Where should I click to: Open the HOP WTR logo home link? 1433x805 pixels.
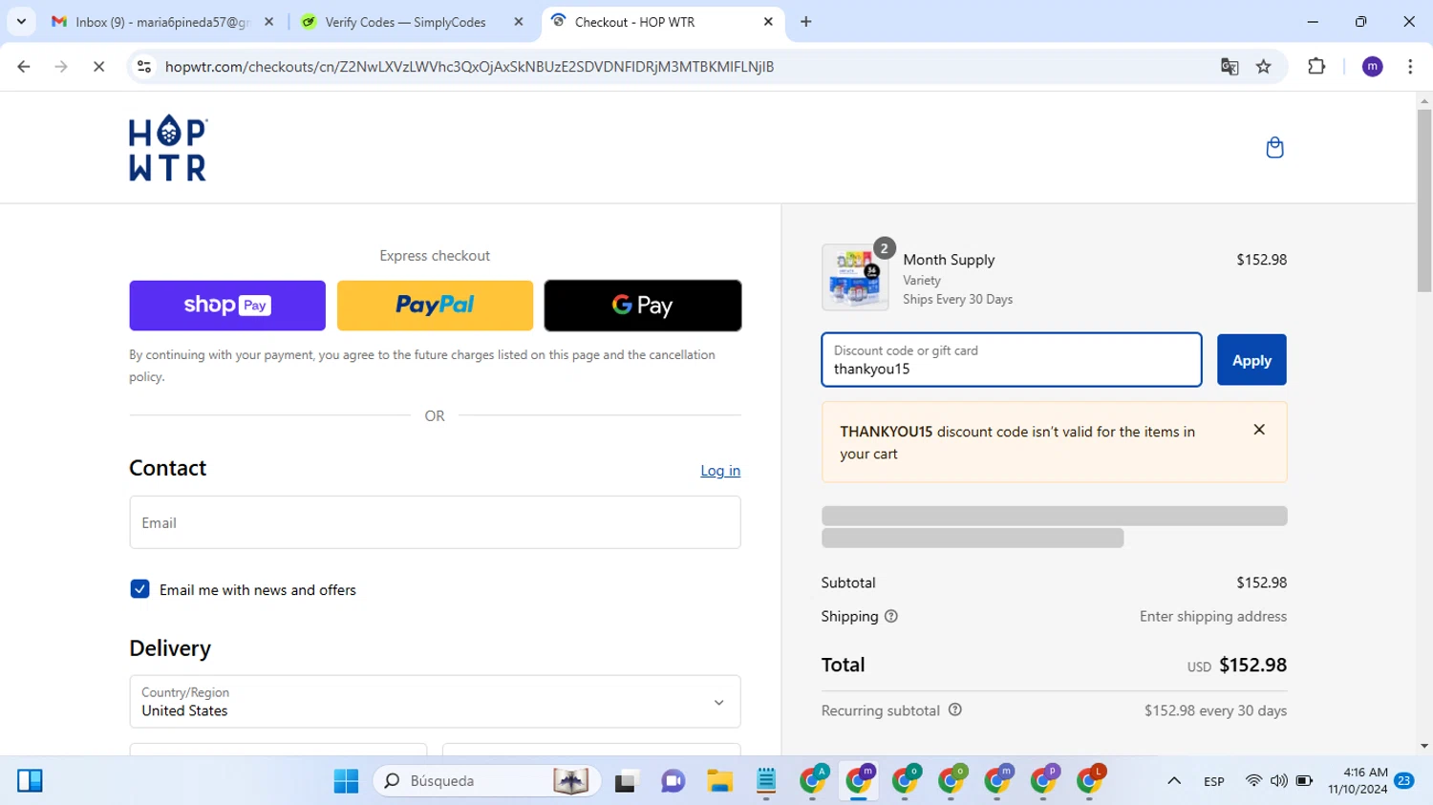pyautogui.click(x=168, y=148)
